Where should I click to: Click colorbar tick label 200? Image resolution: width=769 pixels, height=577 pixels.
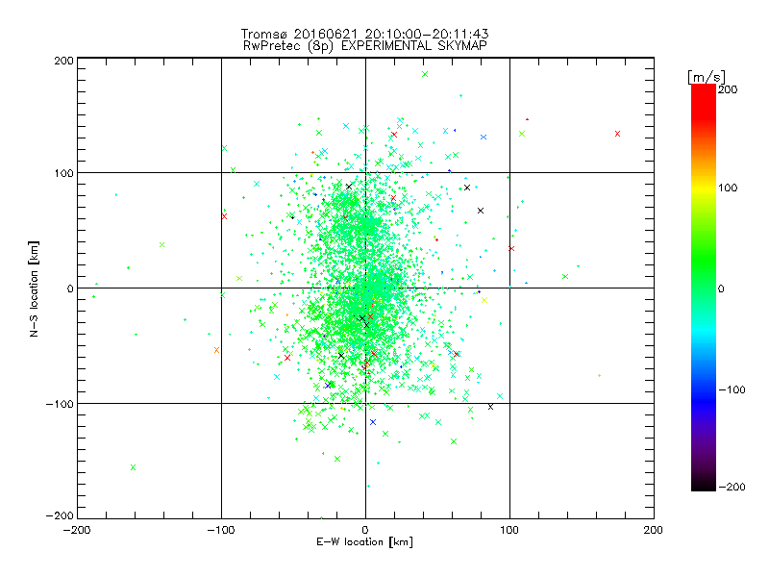click(x=728, y=89)
